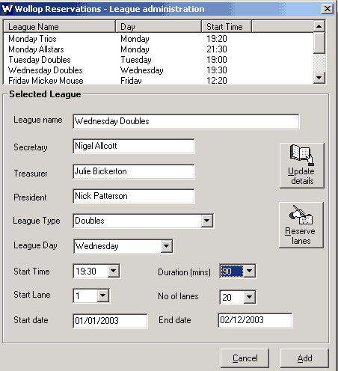
Task: Sort by the Start Time column header
Action: (x=227, y=26)
